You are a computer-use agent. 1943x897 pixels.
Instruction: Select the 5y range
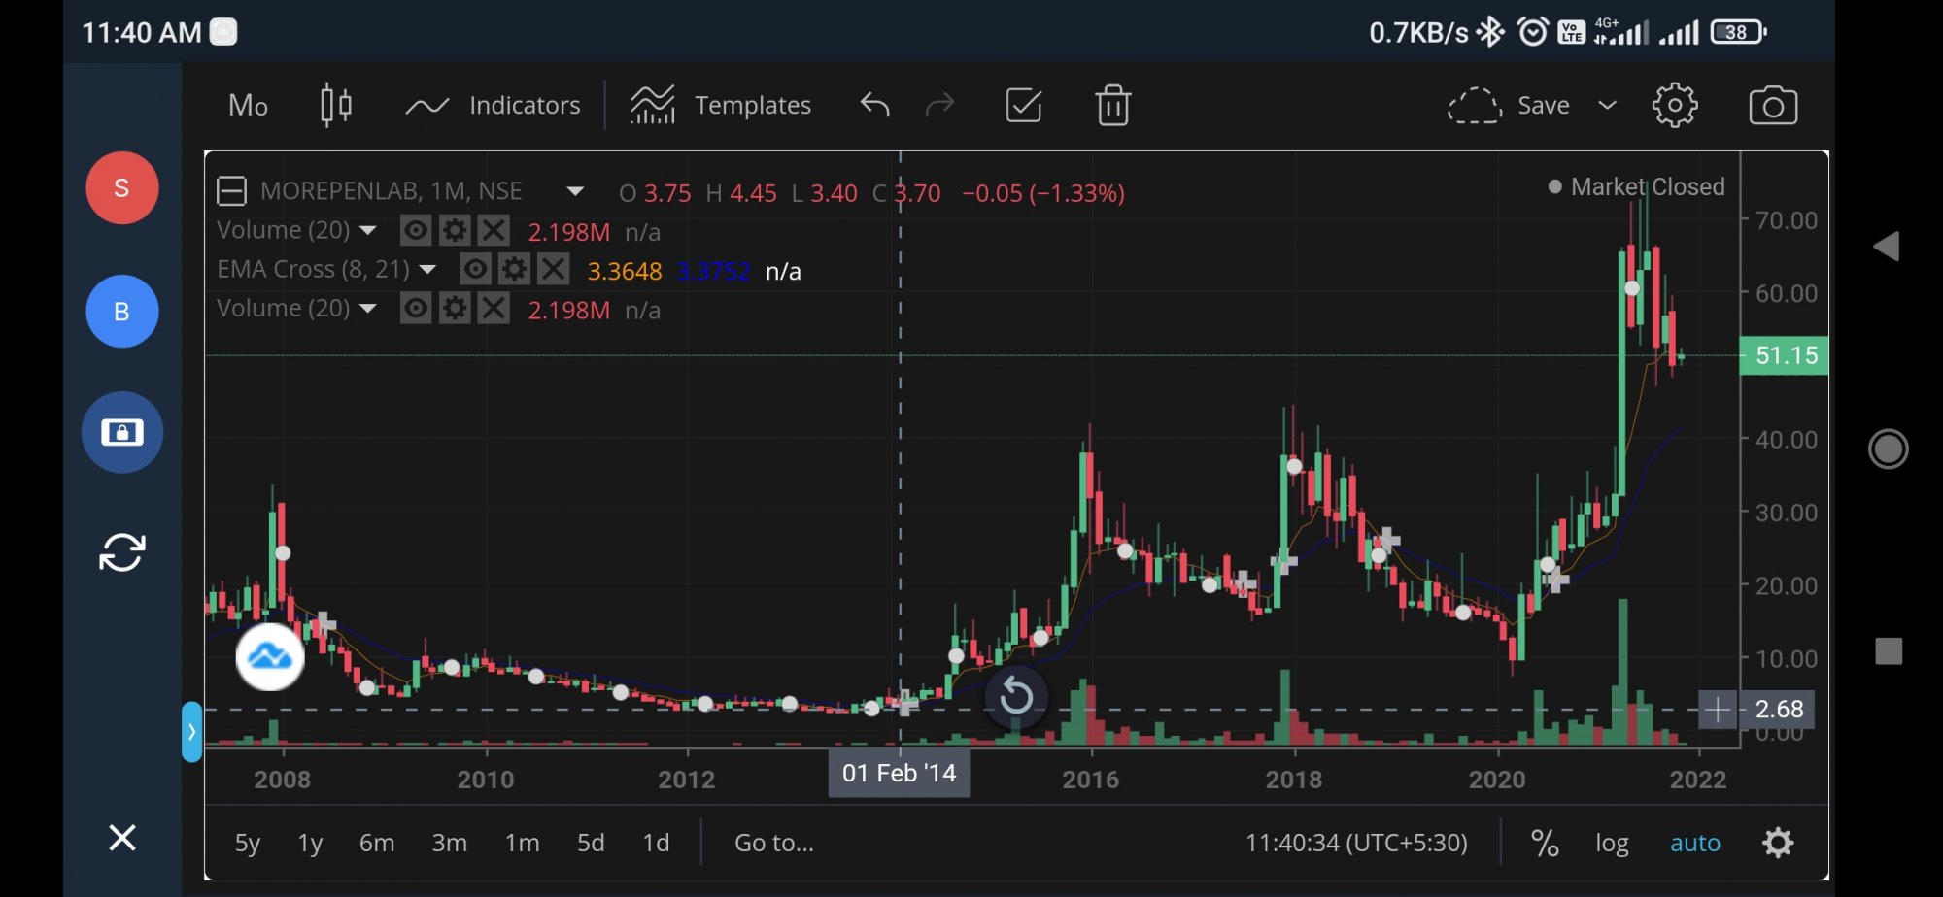pyautogui.click(x=248, y=843)
